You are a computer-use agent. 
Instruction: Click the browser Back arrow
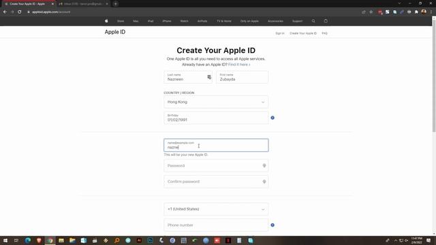click(5, 12)
